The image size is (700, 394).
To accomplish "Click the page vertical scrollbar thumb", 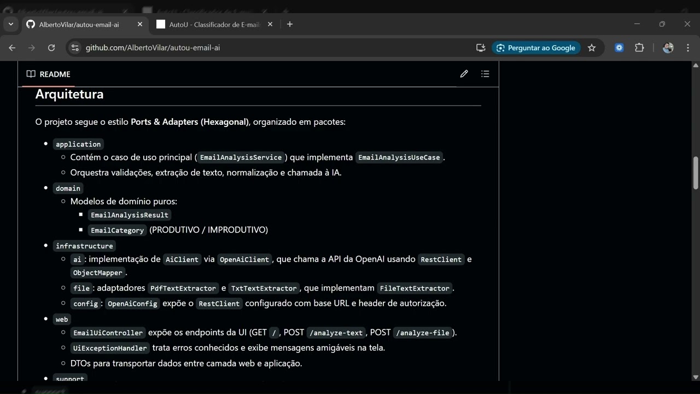I will [x=696, y=172].
